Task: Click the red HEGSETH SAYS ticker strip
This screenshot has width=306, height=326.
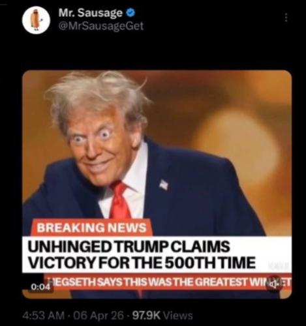Action: tap(168, 282)
